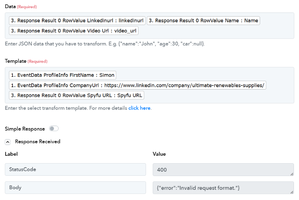Click the Response Received heading text
Screen dimensions: 299x200
click(38, 142)
